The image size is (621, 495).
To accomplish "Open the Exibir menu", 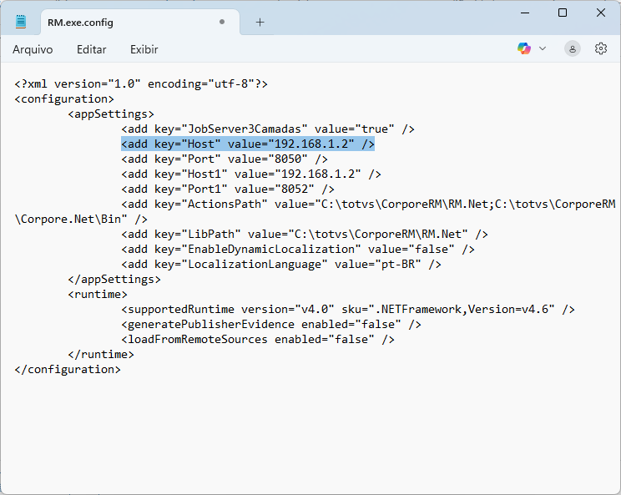I will 144,49.
